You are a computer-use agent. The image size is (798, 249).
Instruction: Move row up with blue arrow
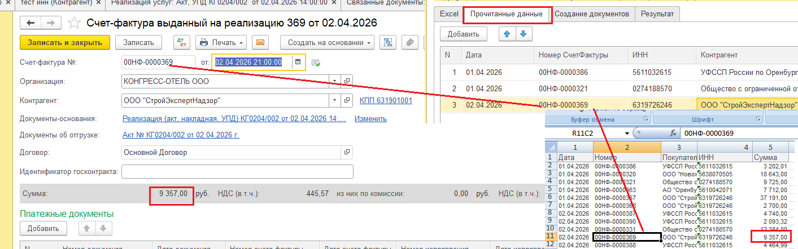click(x=508, y=34)
